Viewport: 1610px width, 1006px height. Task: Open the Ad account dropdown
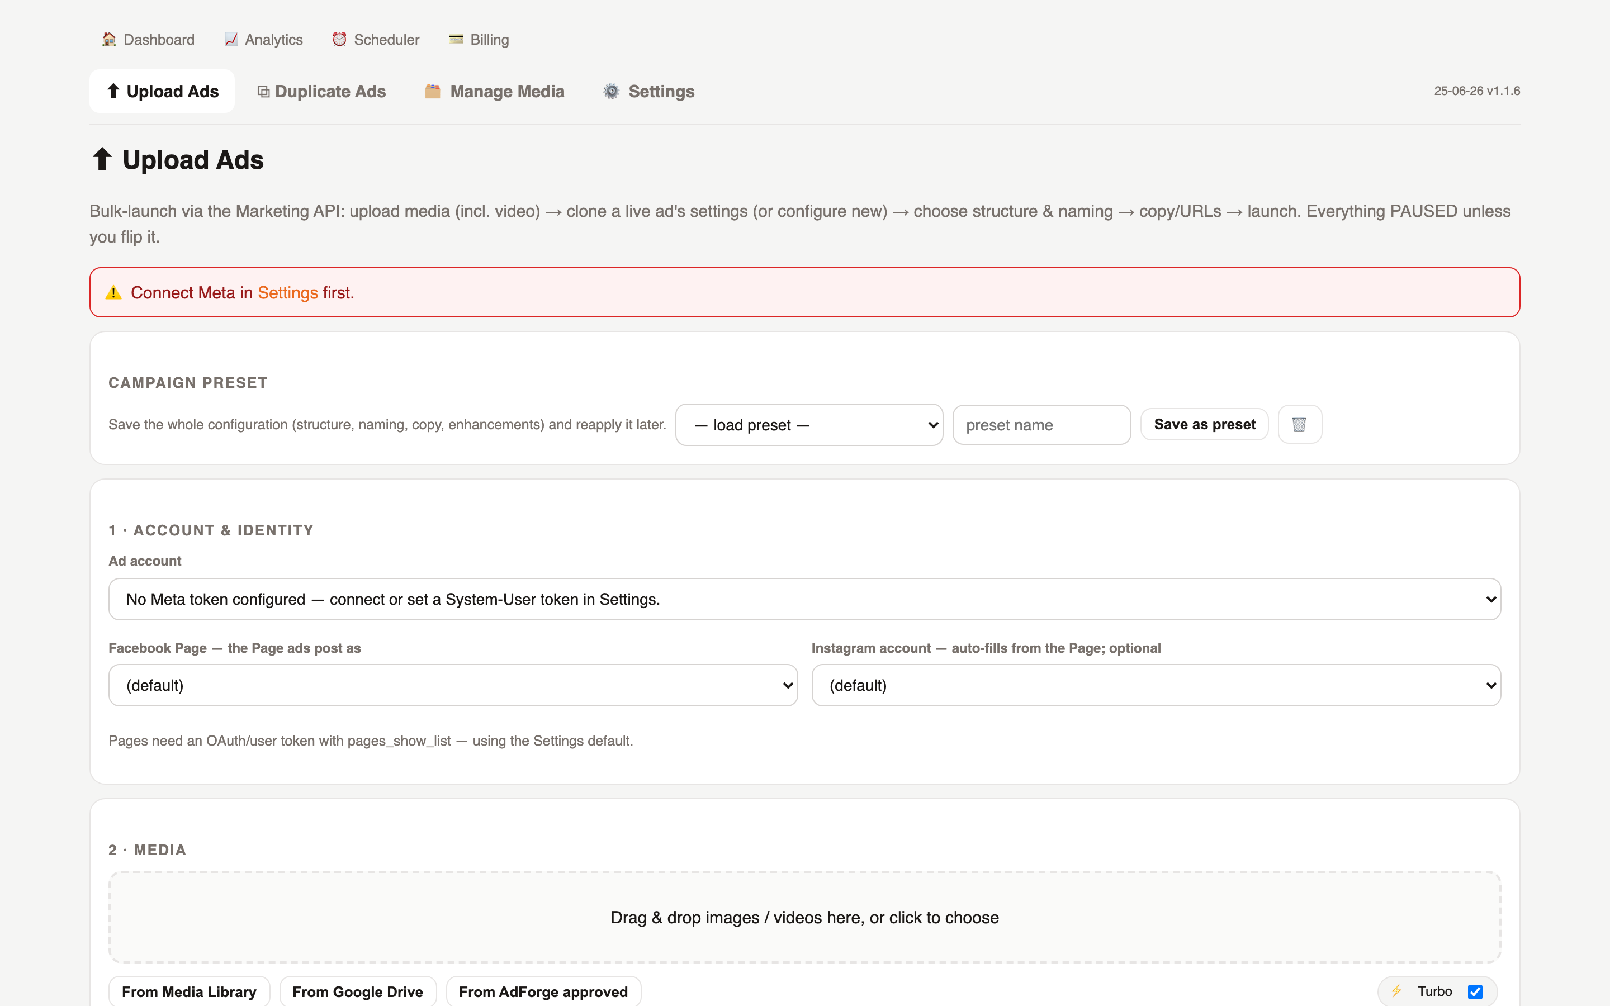804,599
